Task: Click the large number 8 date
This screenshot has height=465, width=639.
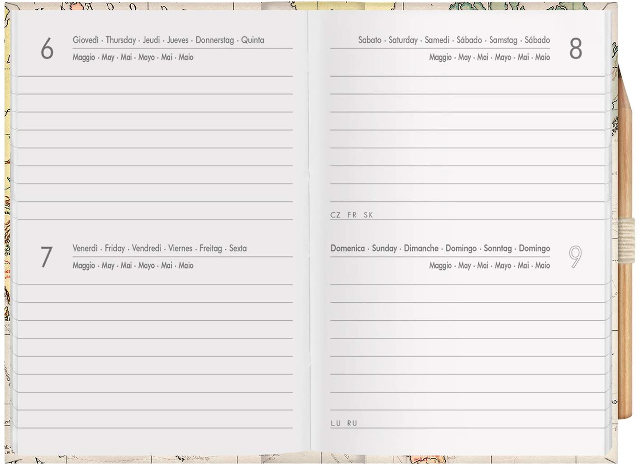Action: (x=575, y=49)
